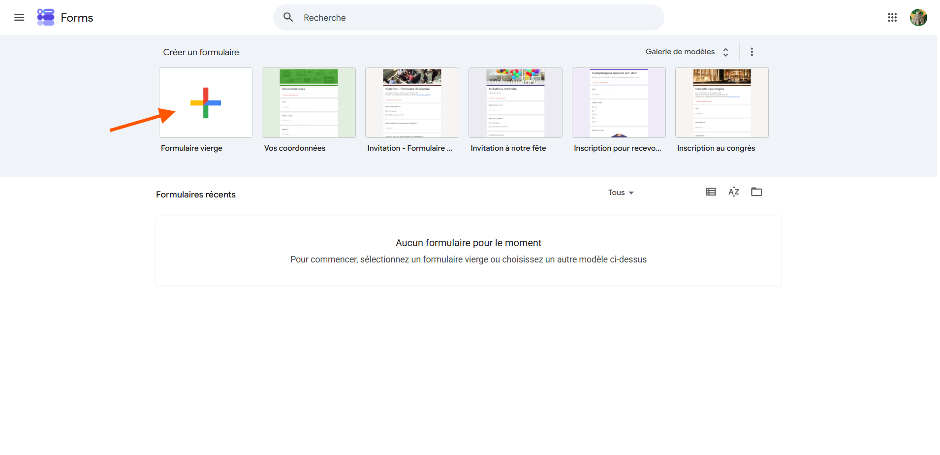The image size is (940, 455).
Task: Open the Inscription pour recevoir template thumbnail
Action: point(619,103)
